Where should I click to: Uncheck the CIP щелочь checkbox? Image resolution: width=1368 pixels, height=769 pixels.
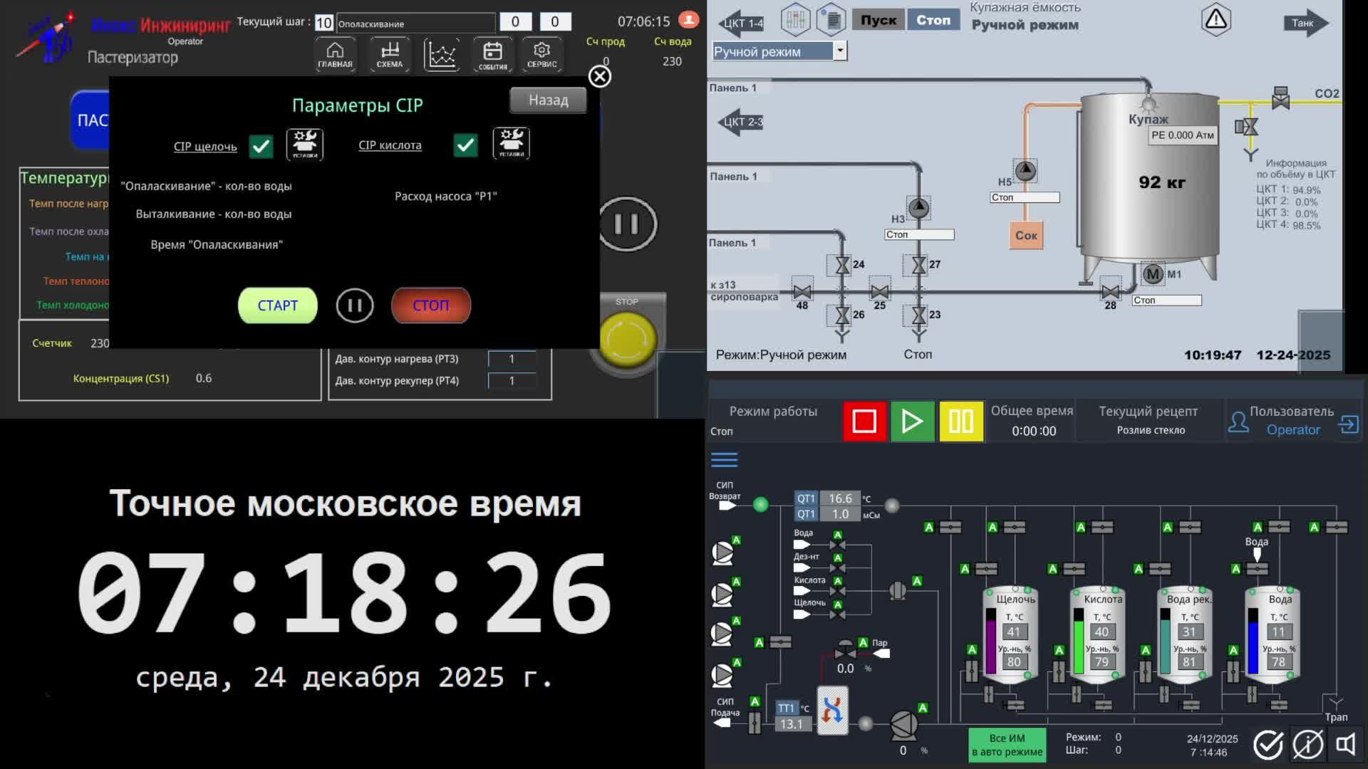point(261,146)
